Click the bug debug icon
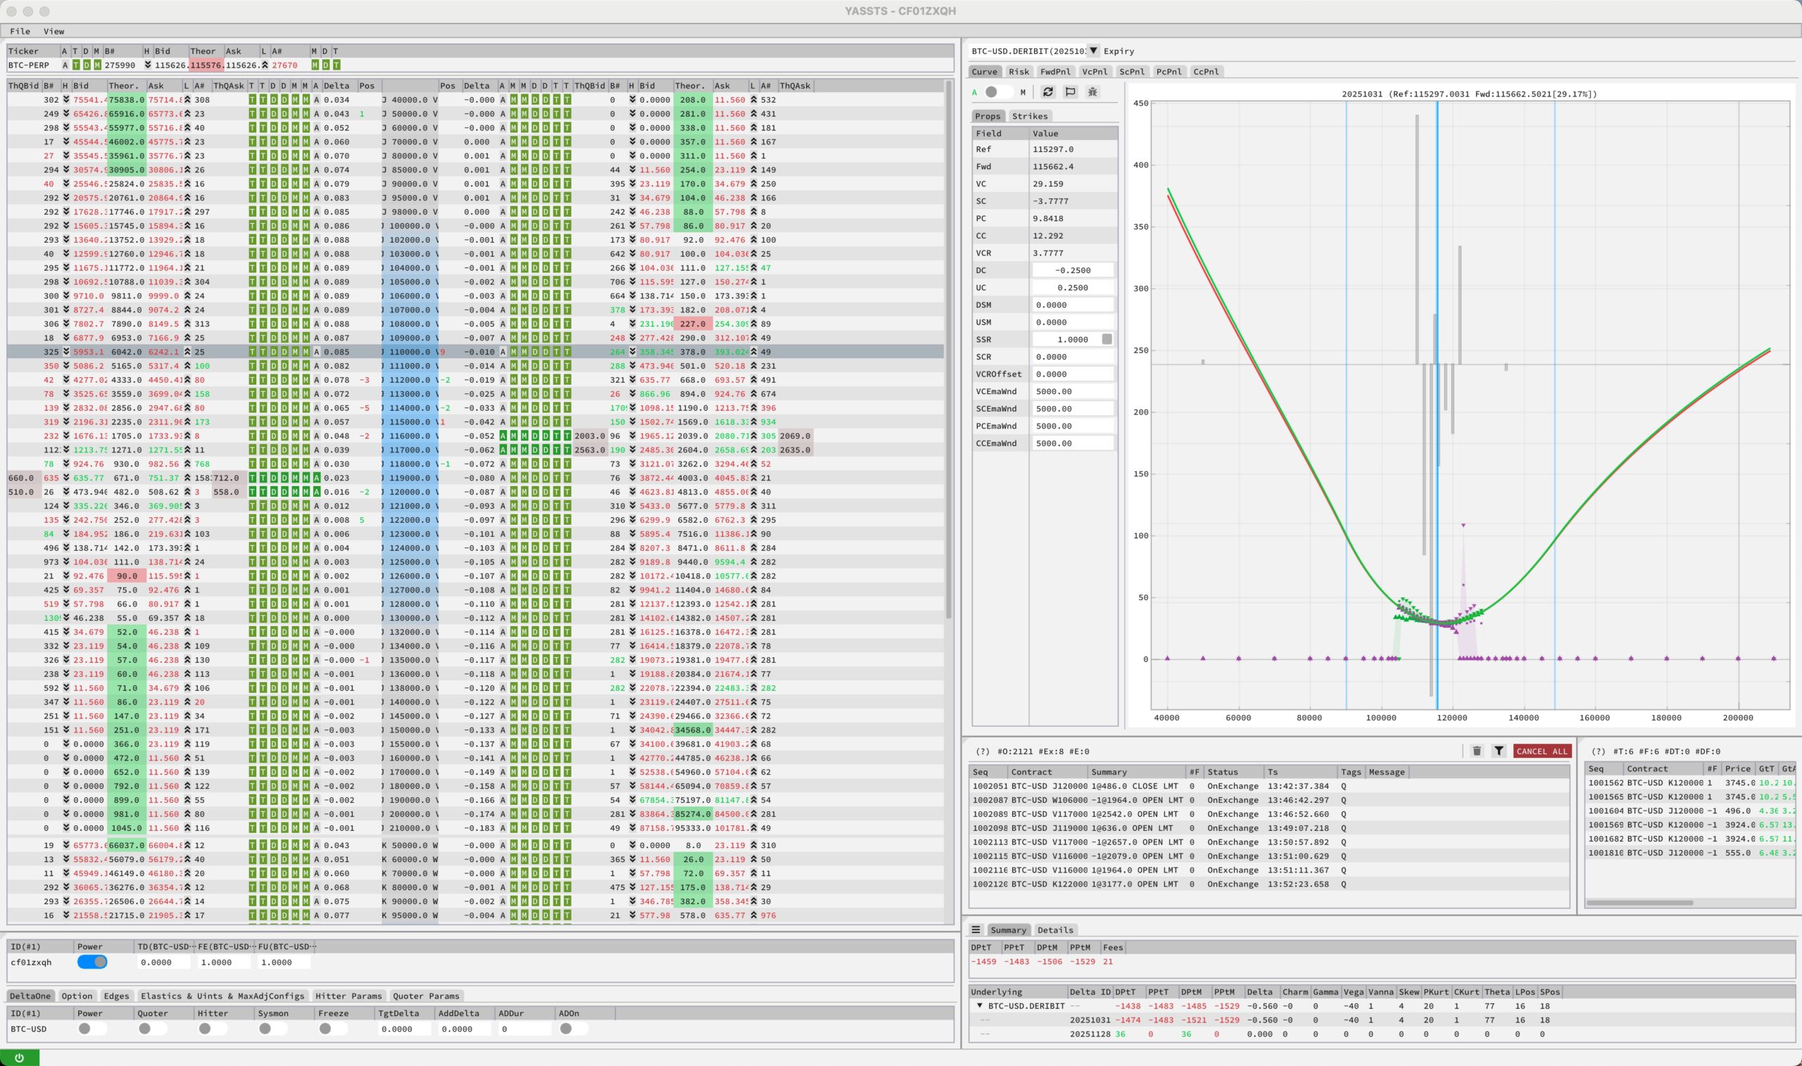 (x=1092, y=92)
